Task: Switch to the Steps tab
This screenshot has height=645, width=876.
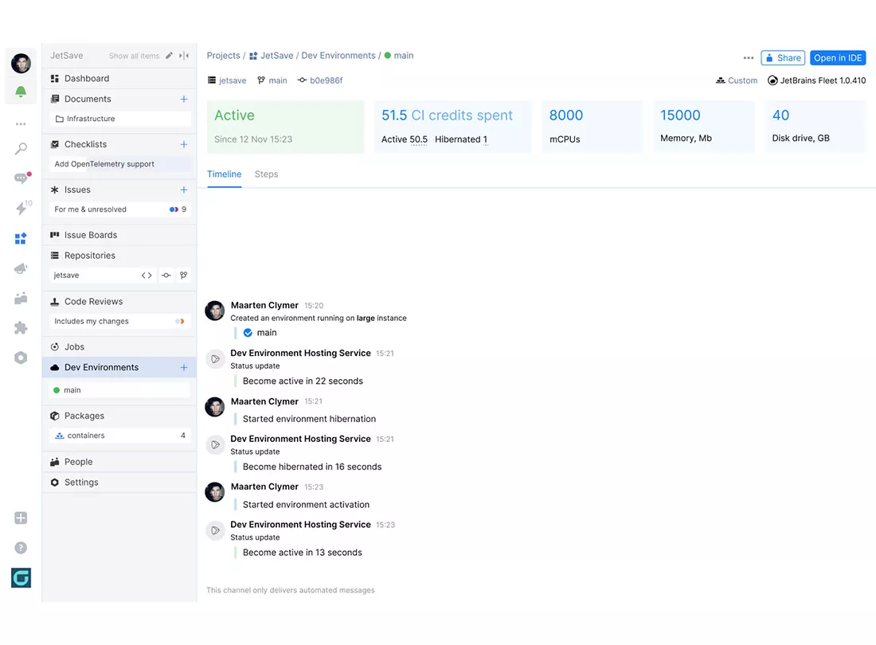Action: (x=267, y=174)
